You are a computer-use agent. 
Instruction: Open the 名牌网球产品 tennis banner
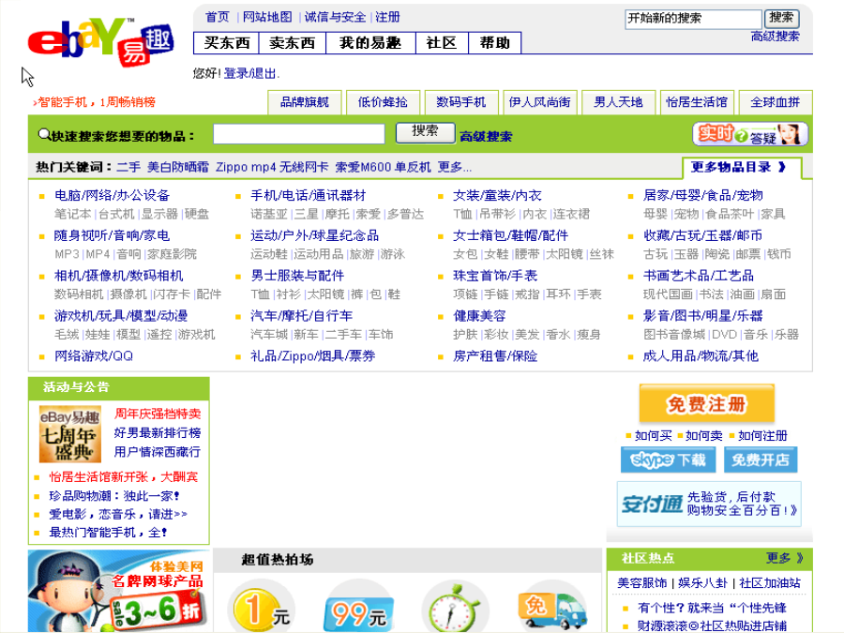point(118,591)
